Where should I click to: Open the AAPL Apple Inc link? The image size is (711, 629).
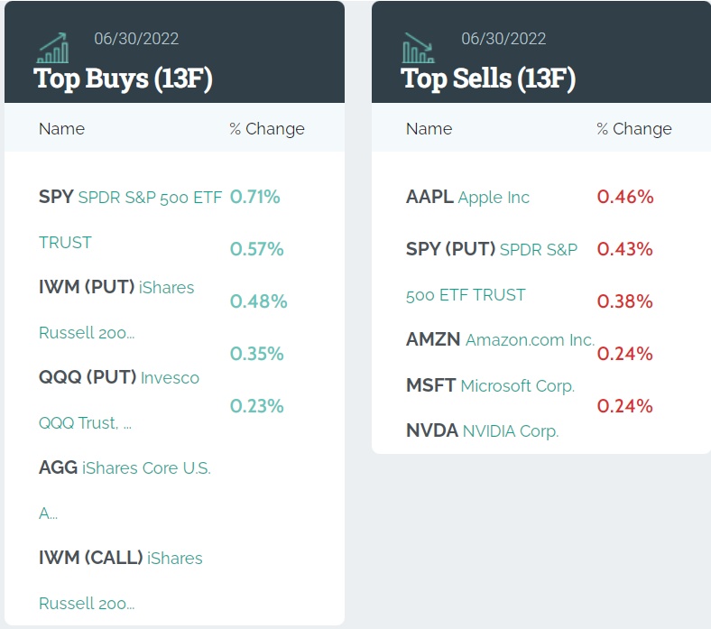pos(467,198)
